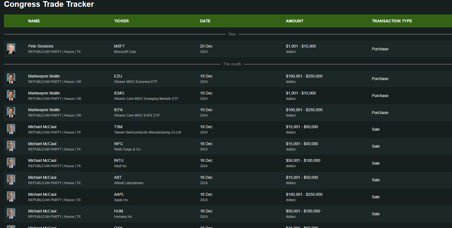
Task: Click Michael McCaul portrait in ABT row
Action: coord(11,180)
